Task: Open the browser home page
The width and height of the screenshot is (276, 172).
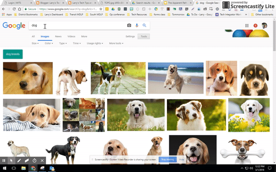Action: click(x=19, y=9)
